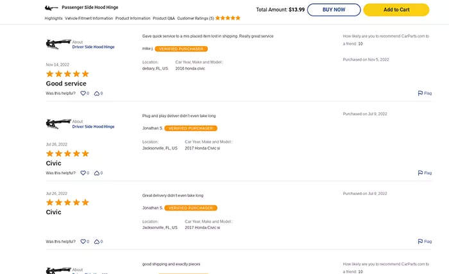
Task: Click heart icon on the second Civic review
Action: coord(83,241)
